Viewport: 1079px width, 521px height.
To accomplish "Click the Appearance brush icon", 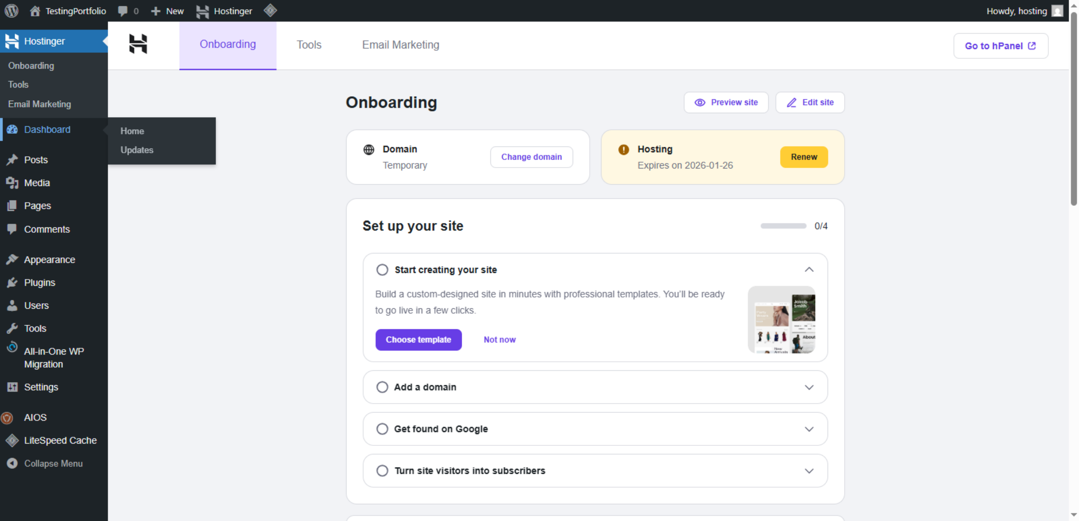I will [13, 259].
